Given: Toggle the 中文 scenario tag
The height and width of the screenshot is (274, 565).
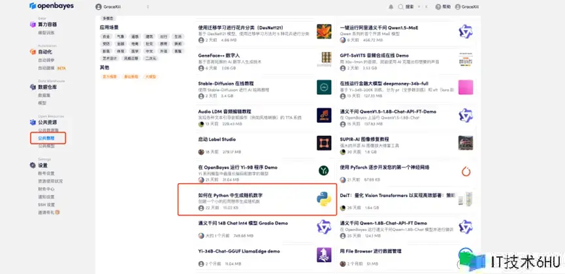Looking at the screenshot, I should pos(149,51).
